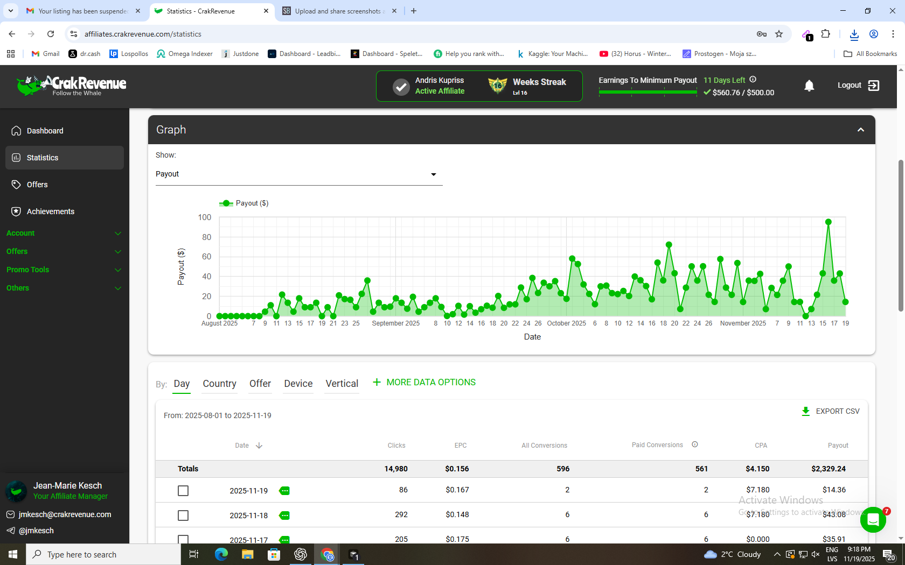This screenshot has height=565, width=905.
Task: Open Offers via the tag icon
Action: tap(16, 185)
